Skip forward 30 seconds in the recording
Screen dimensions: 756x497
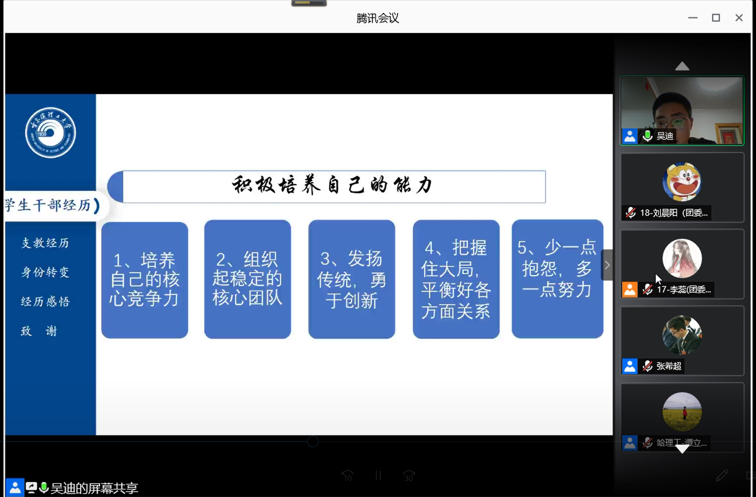pyautogui.click(x=409, y=476)
